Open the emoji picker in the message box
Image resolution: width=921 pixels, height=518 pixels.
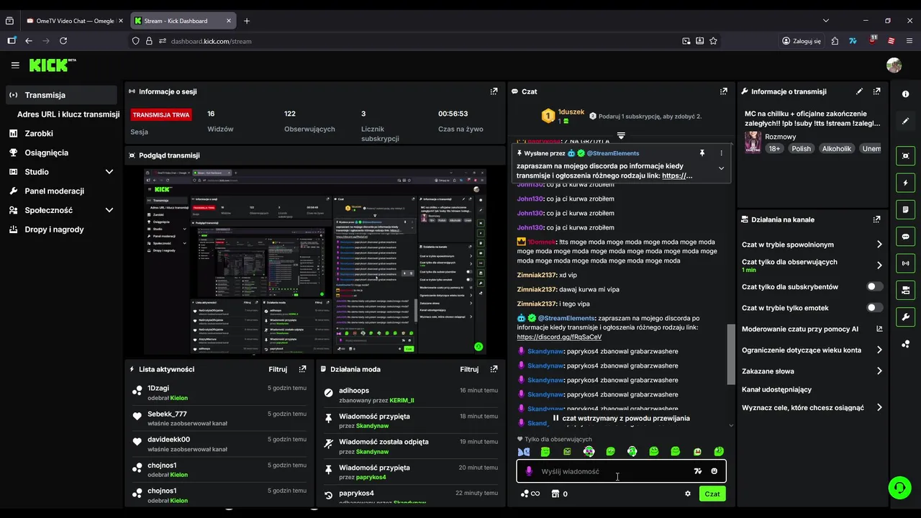pyautogui.click(x=714, y=471)
